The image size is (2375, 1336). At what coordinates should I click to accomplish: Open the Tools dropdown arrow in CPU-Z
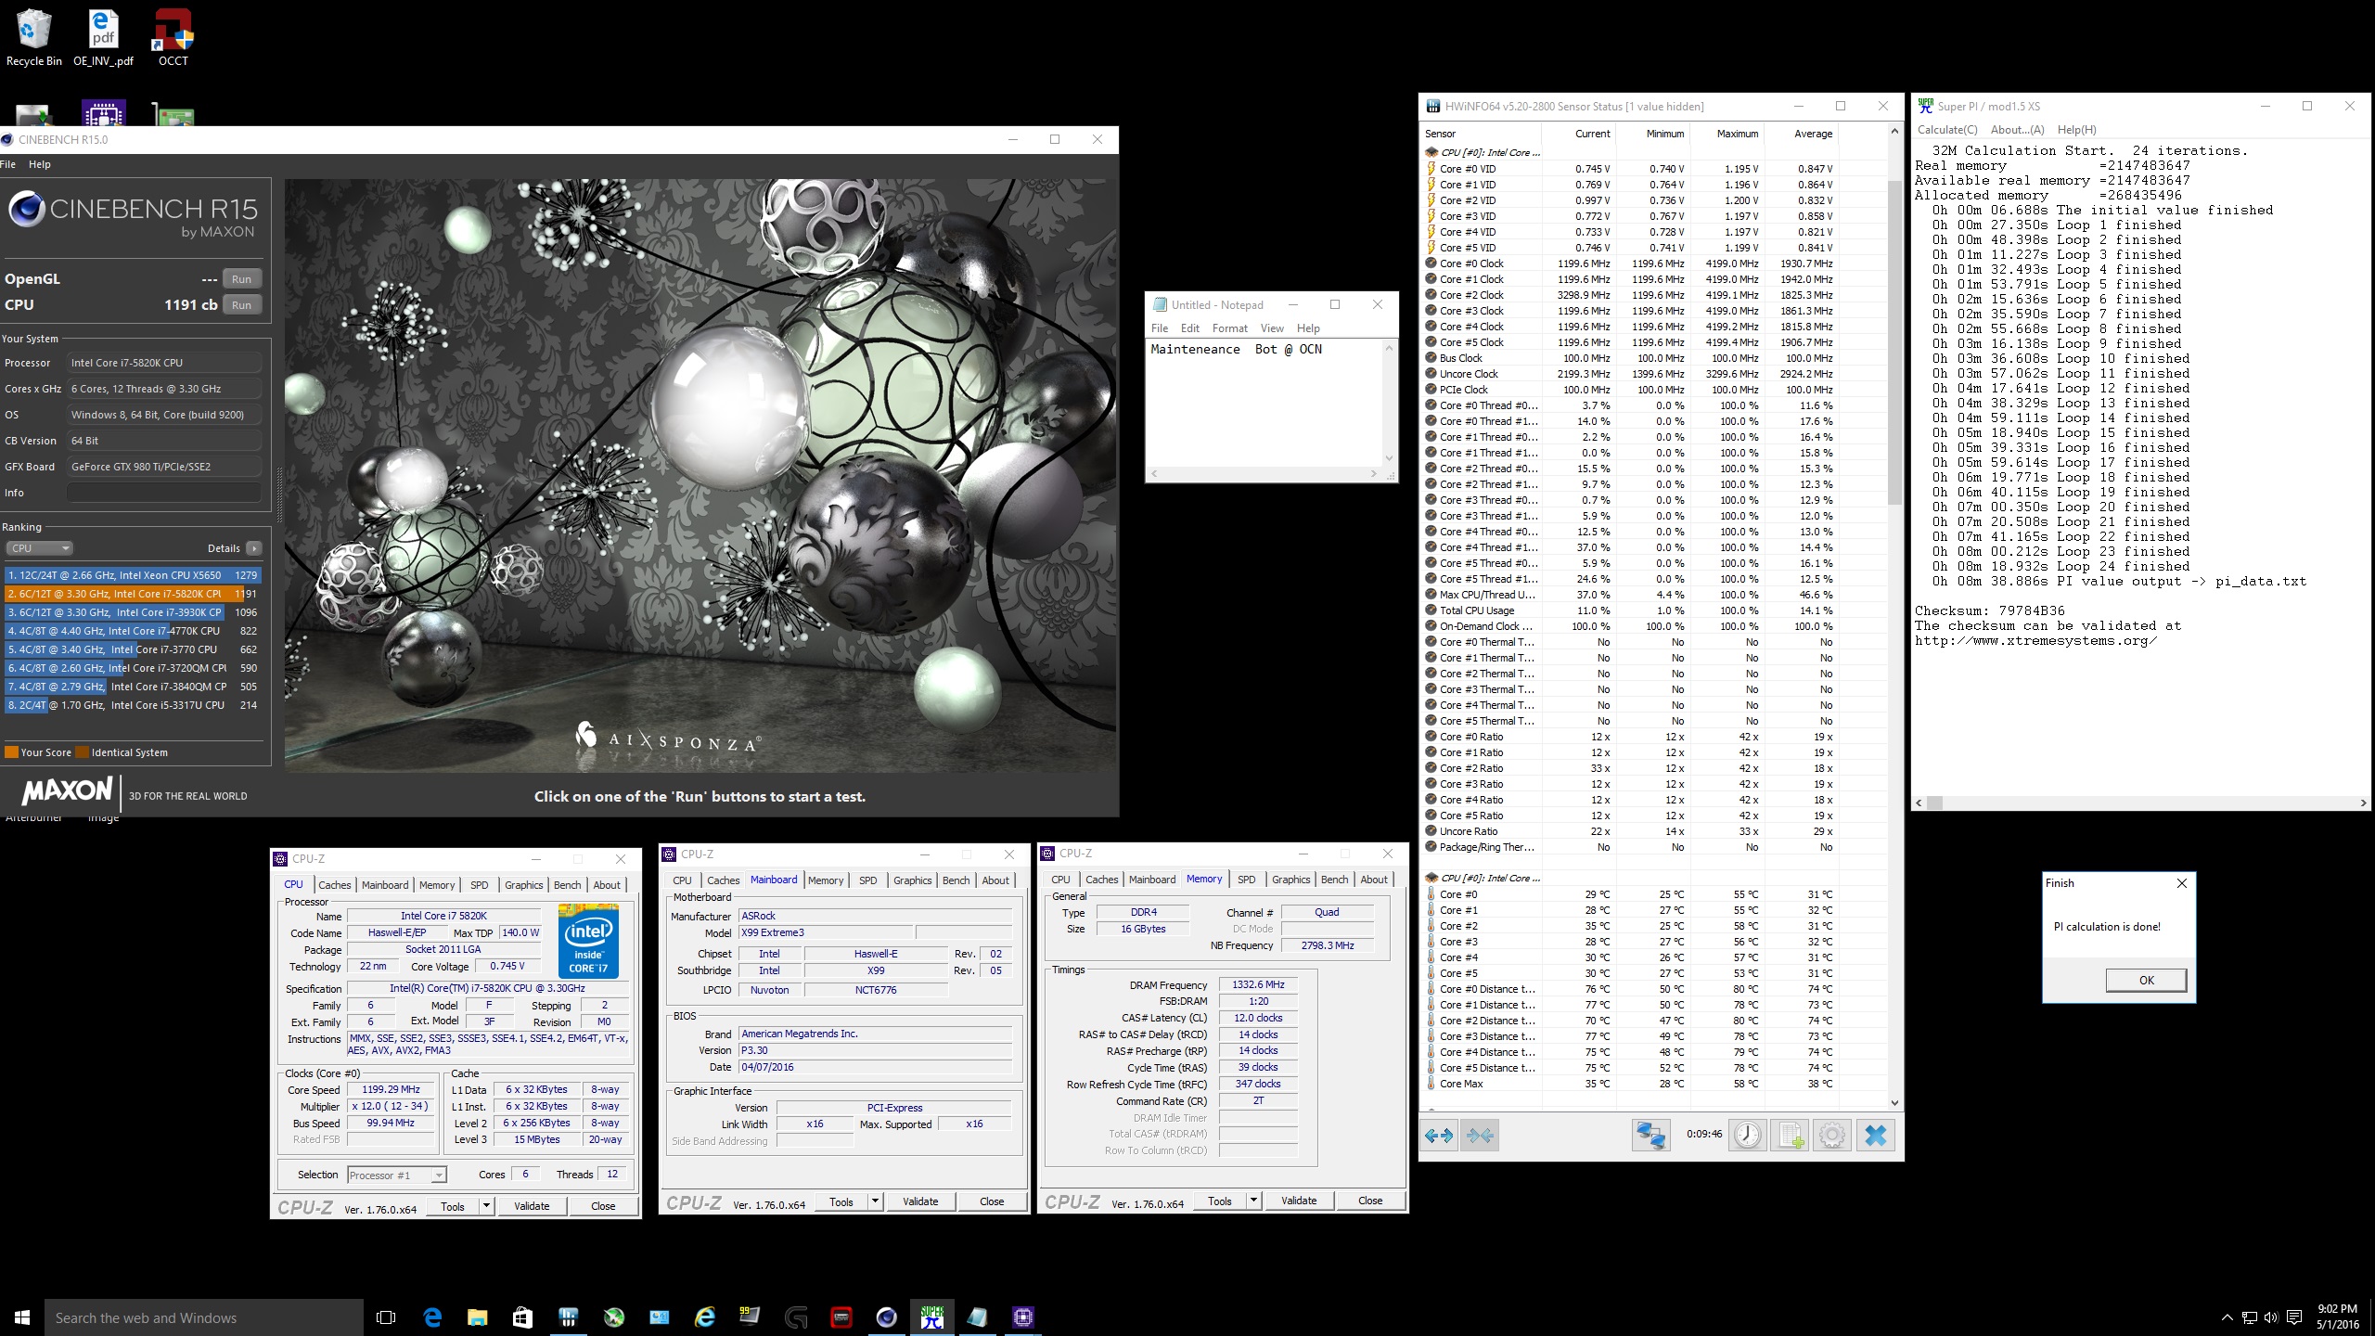pos(486,1206)
